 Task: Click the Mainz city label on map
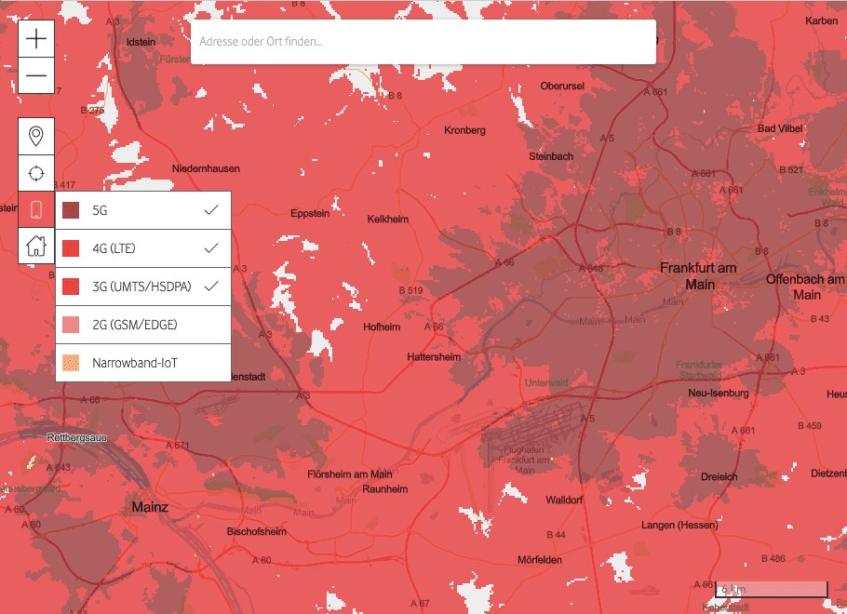150,508
